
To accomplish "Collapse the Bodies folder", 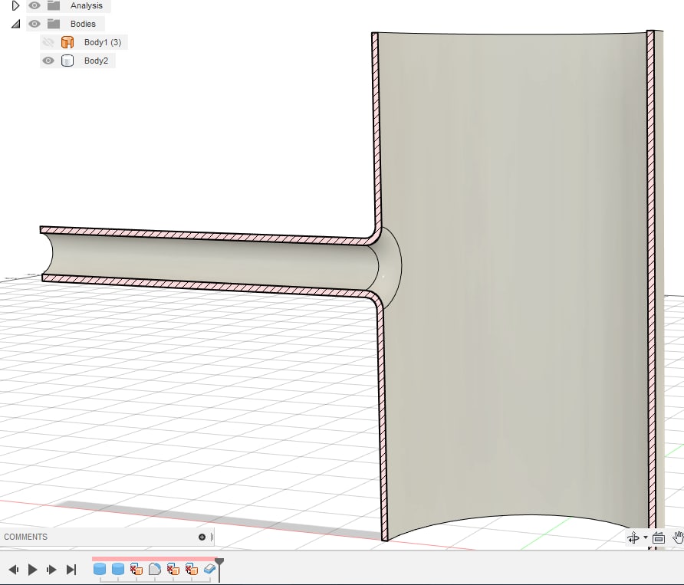I will click(x=15, y=24).
